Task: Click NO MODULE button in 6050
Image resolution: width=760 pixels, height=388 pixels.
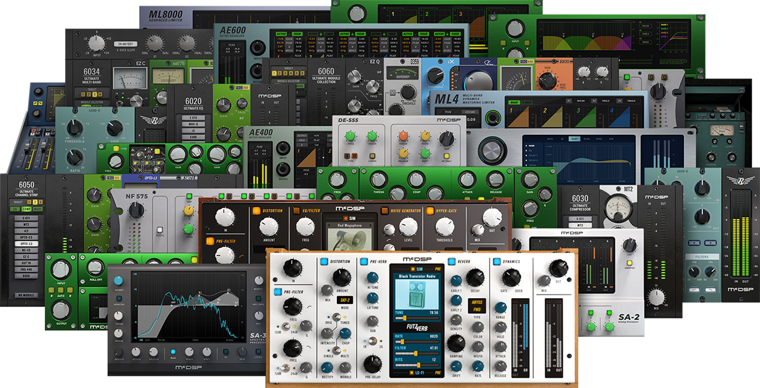Action: click(x=25, y=296)
